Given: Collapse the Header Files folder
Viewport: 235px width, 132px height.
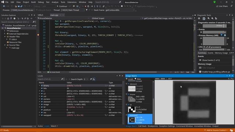Looking at the screenshot, I should click(x=5, y=37).
